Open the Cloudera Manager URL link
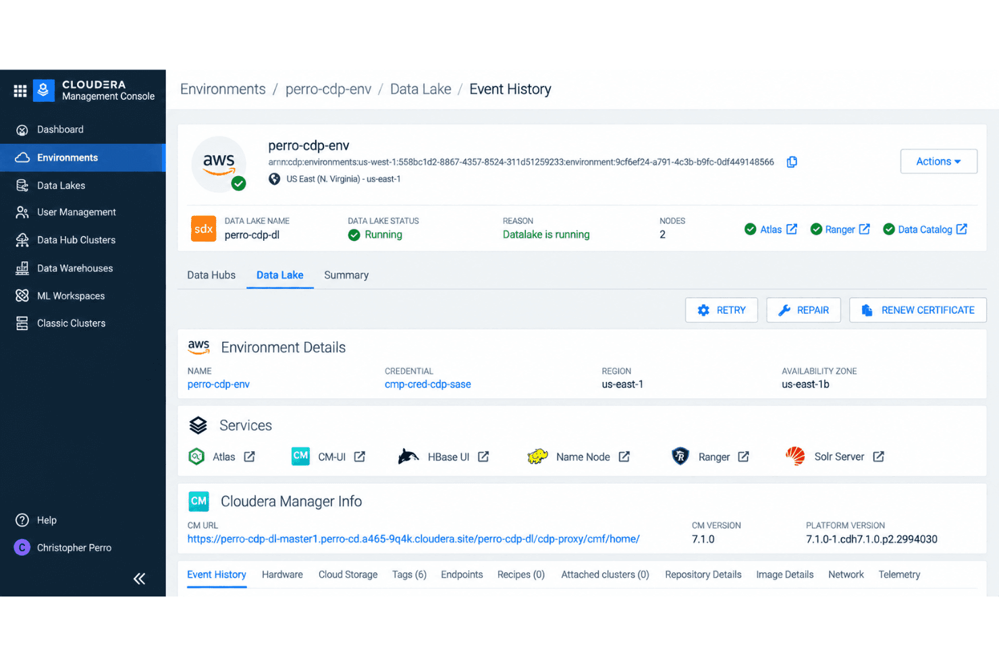This screenshot has height=666, width=999. point(414,539)
